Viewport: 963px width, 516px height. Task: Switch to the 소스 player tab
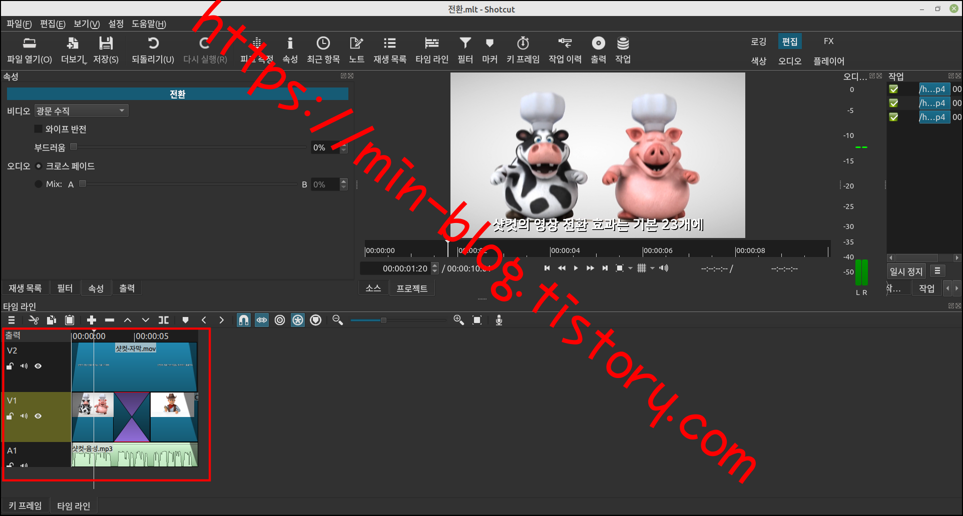(373, 288)
